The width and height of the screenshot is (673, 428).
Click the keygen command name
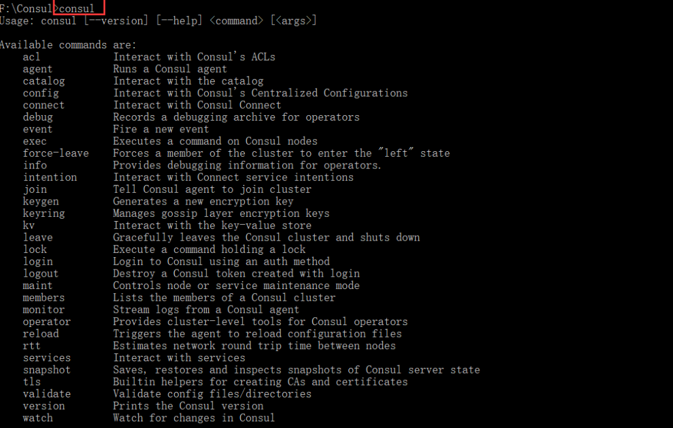coord(41,201)
